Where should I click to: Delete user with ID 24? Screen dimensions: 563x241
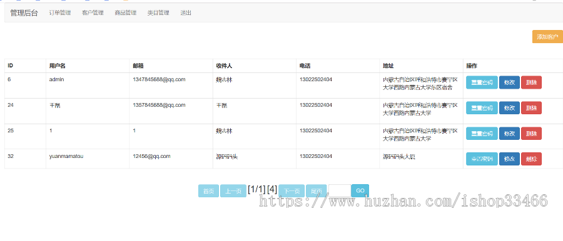[531, 108]
